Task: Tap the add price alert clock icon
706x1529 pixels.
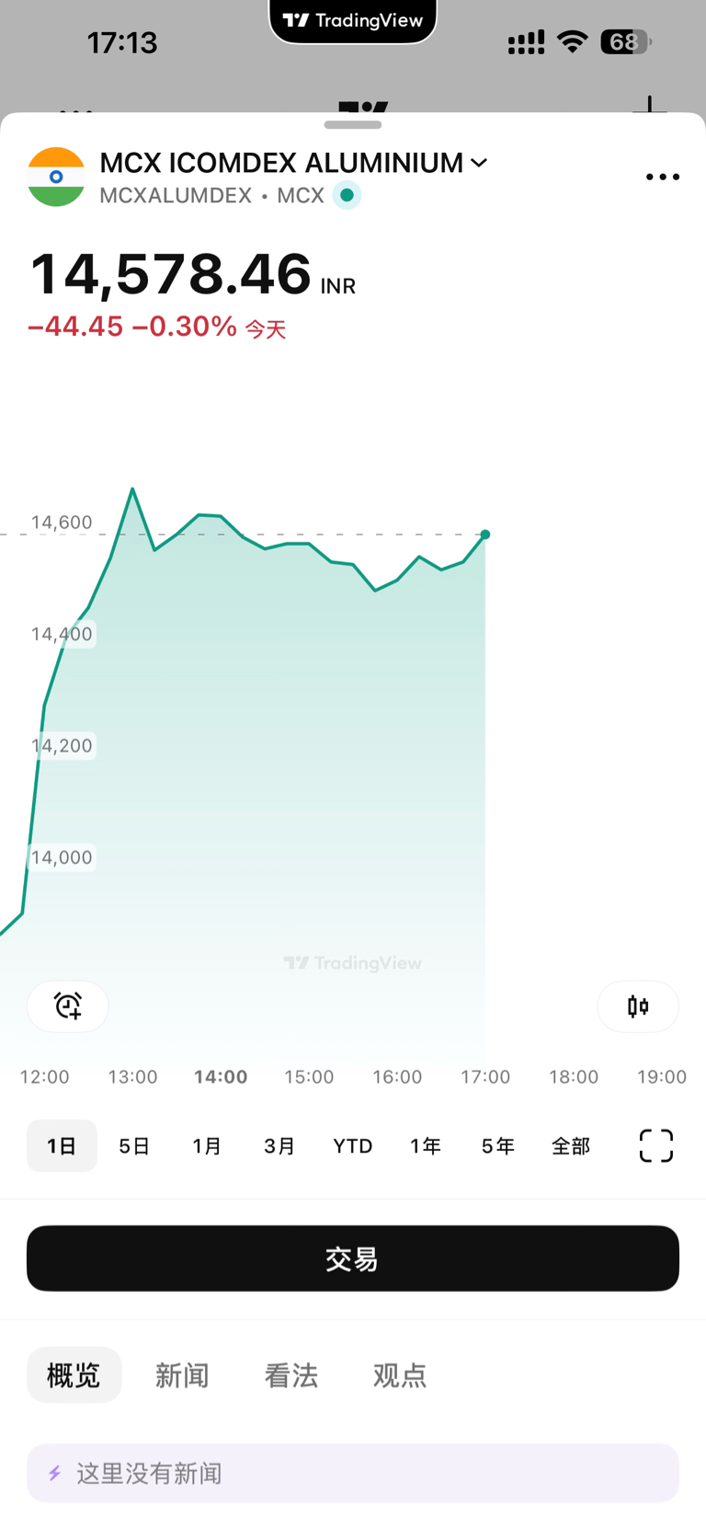Action: coord(68,1006)
